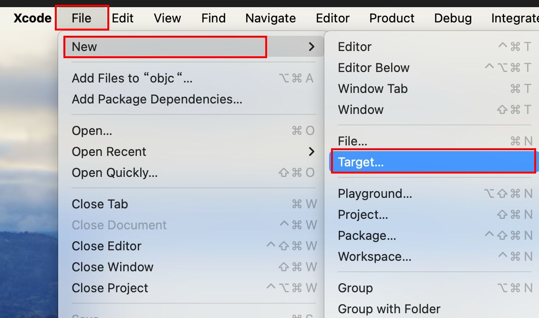Create a new Playground… from submenu
The image size is (539, 318).
(x=375, y=194)
